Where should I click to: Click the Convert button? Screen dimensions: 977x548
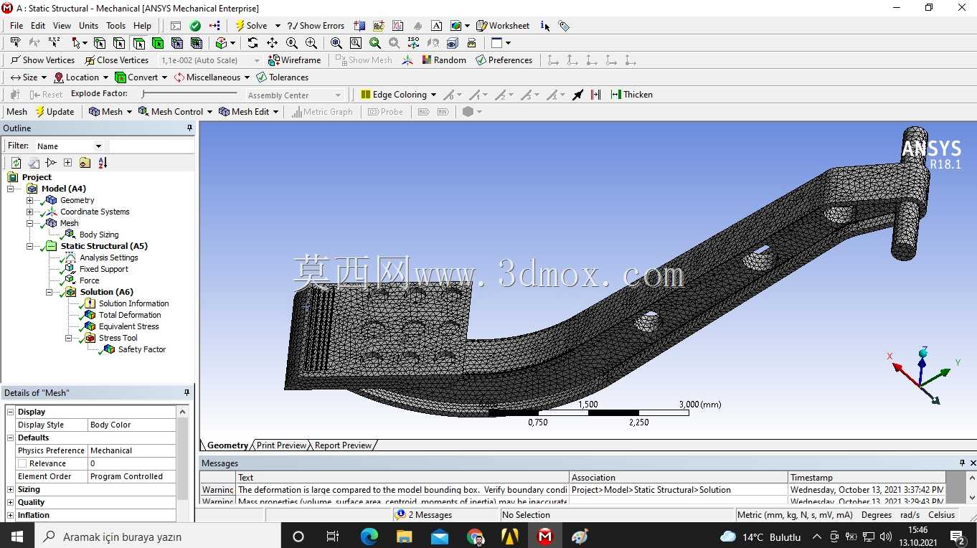[141, 77]
